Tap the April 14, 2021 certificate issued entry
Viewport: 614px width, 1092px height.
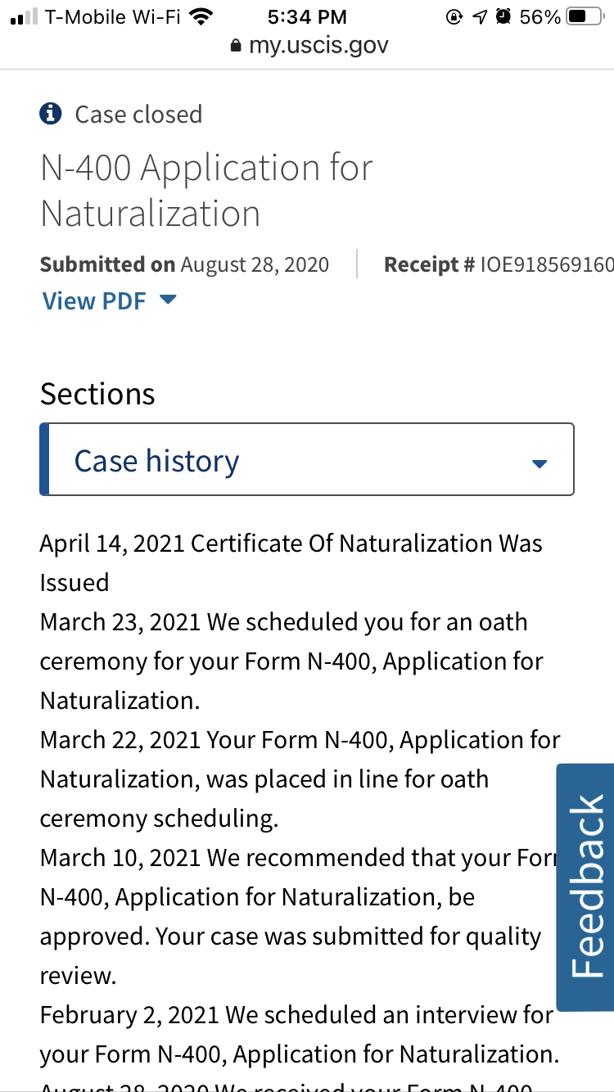[291, 563]
